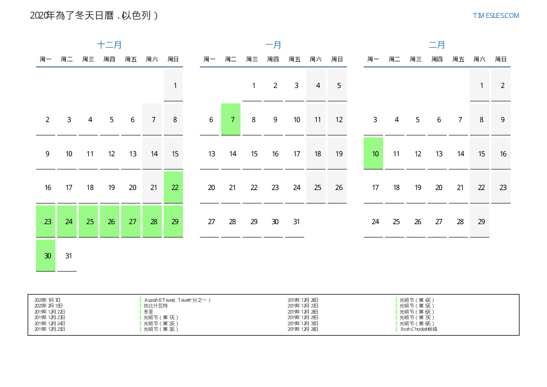Select December 14 Saturday cell
The height and width of the screenshot is (387, 547).
152,153
